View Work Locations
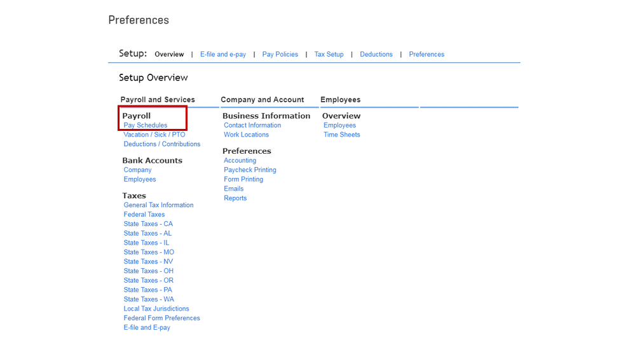This screenshot has height=357, width=635. coord(246,135)
